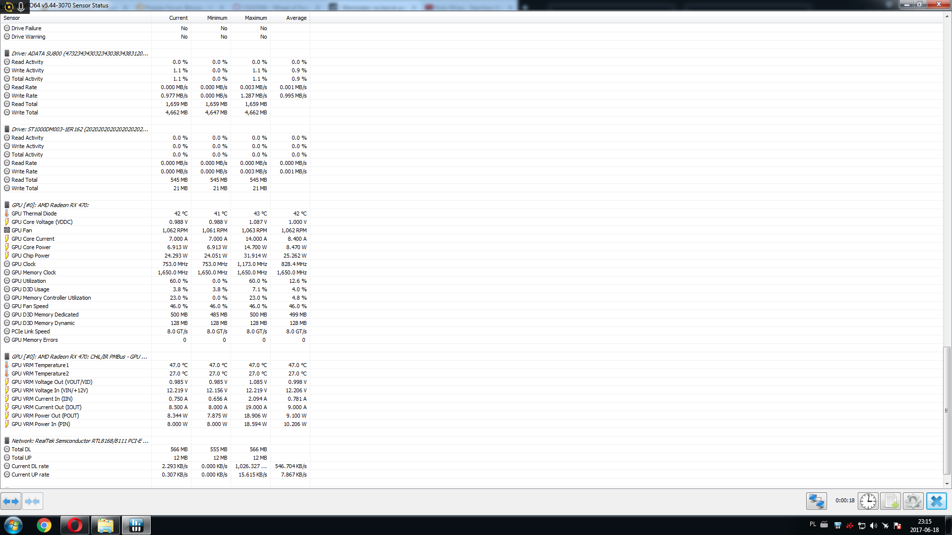
Task: Select the Current DL rate row
Action: [x=155, y=466]
